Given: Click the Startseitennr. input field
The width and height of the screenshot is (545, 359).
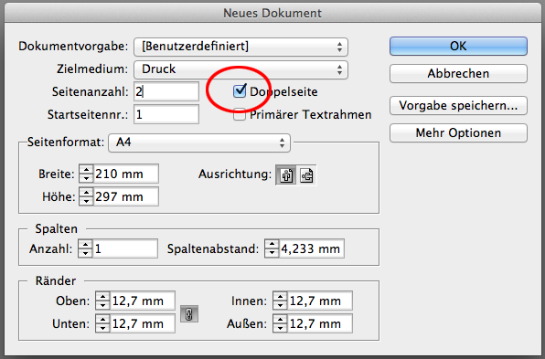Looking at the screenshot, I should click(x=166, y=114).
